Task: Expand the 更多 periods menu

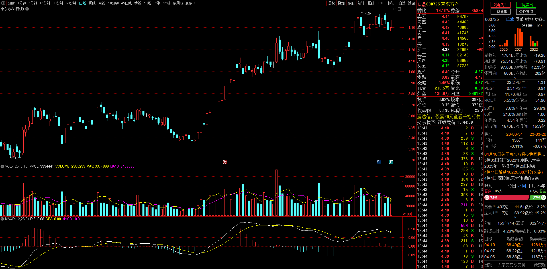Action: (190, 3)
